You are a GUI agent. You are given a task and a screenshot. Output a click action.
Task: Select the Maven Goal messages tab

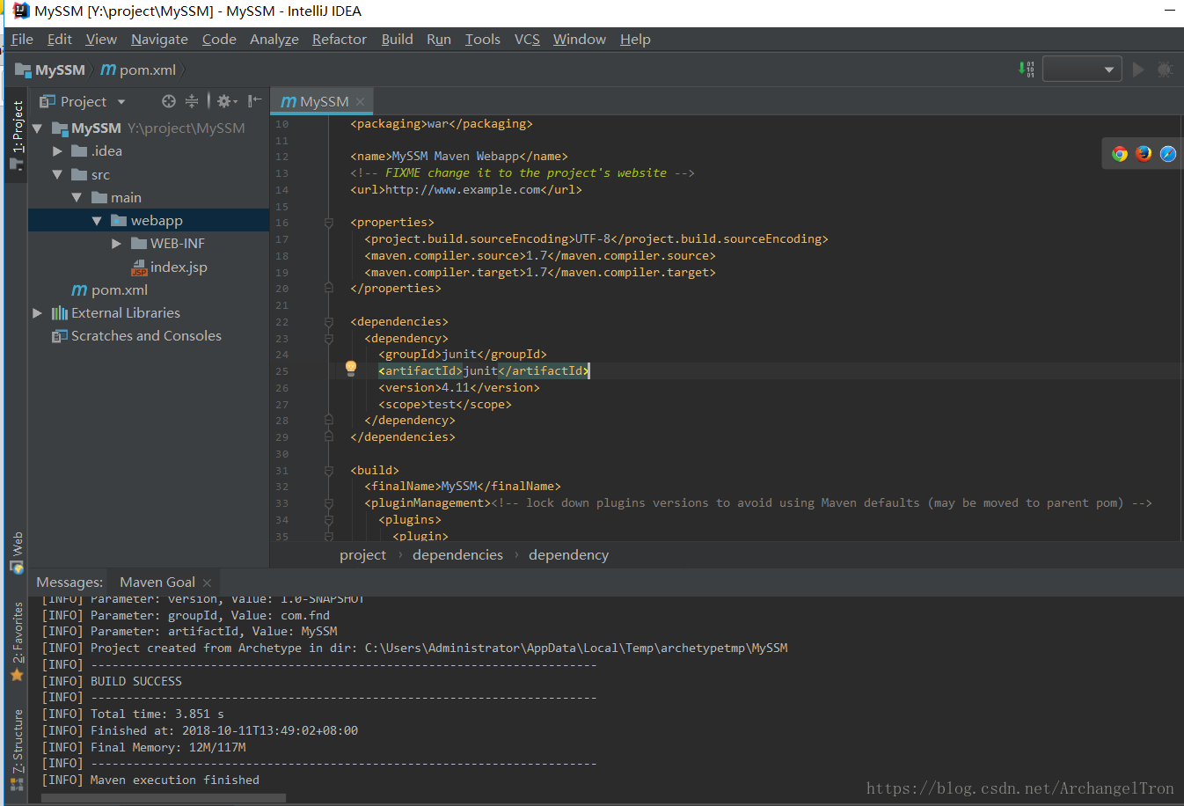coord(157,583)
